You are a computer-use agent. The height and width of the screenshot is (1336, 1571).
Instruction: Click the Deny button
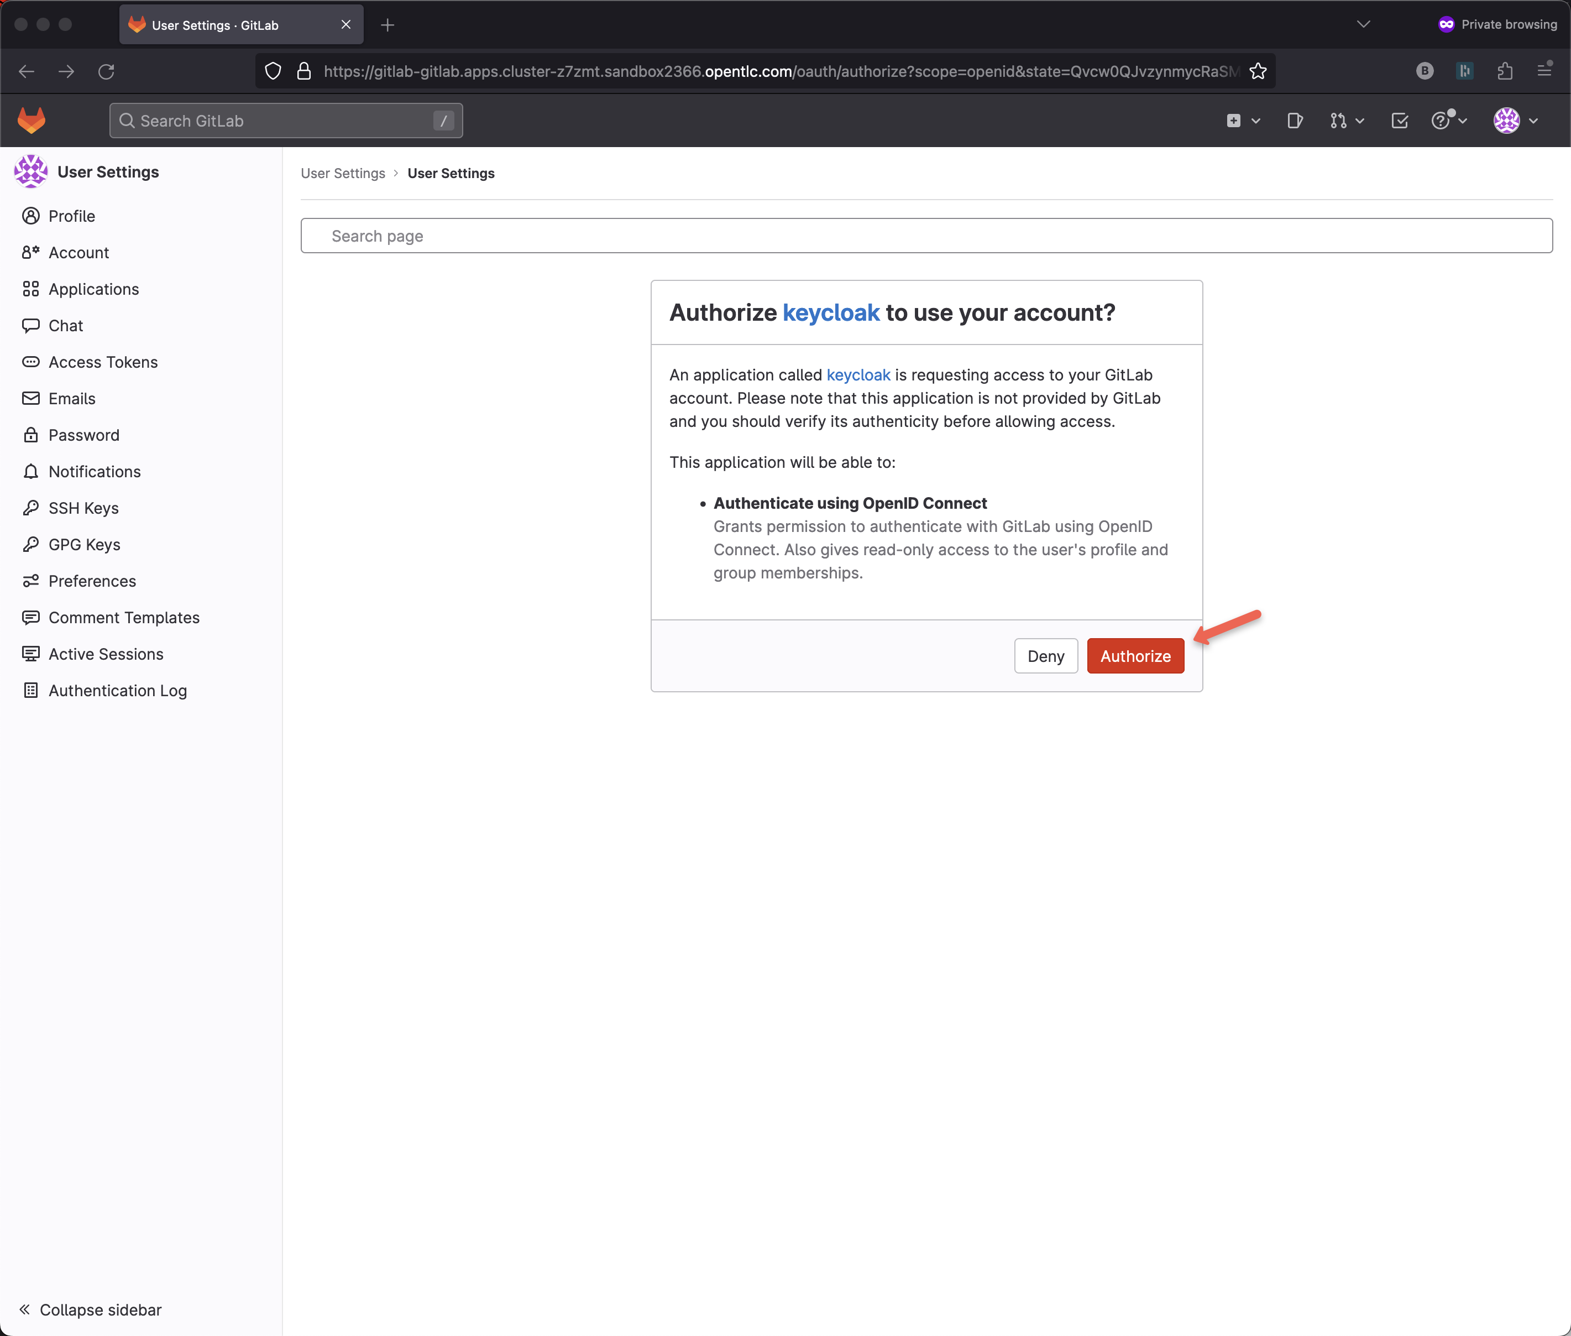(x=1045, y=656)
